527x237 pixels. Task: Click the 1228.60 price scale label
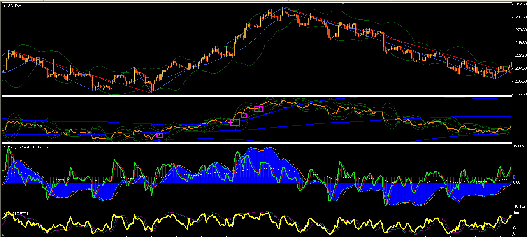(x=520, y=56)
